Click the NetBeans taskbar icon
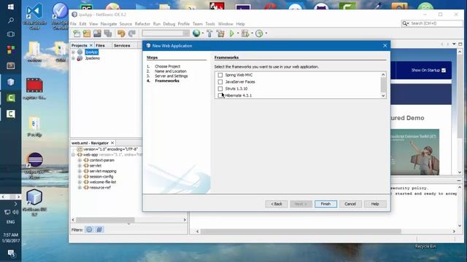Viewport: 467px width, 262px height. pos(11,82)
